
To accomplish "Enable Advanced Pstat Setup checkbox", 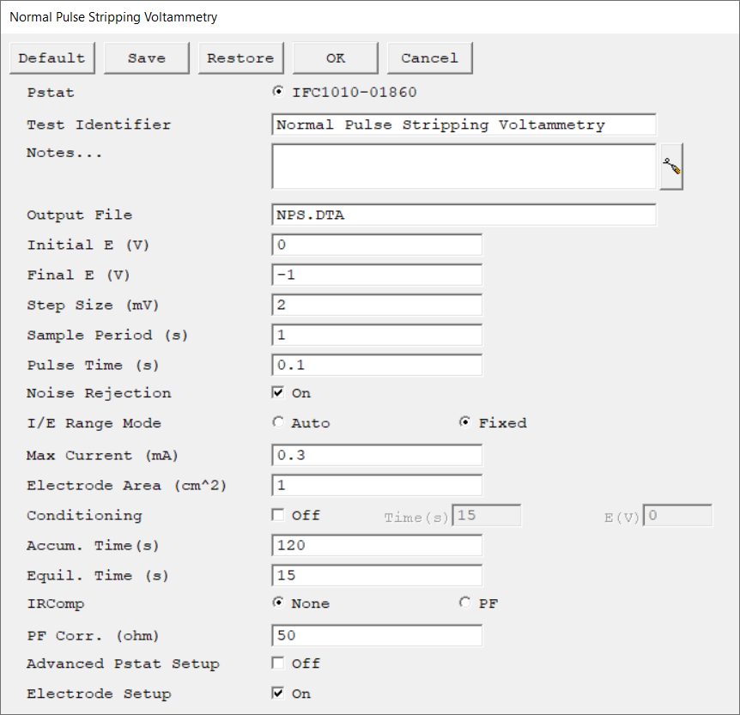I will (278, 663).
